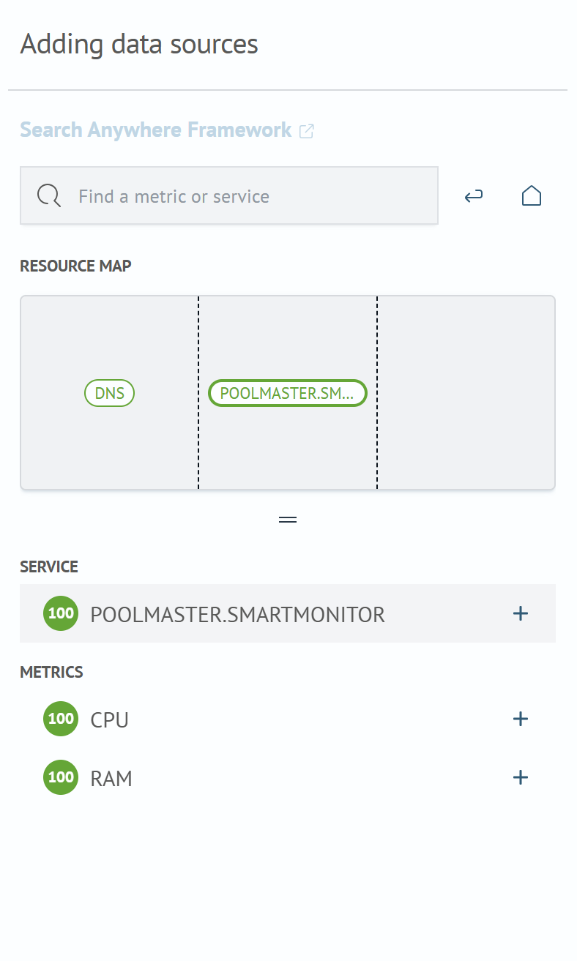Focus the Find a metric or service field

[229, 195]
